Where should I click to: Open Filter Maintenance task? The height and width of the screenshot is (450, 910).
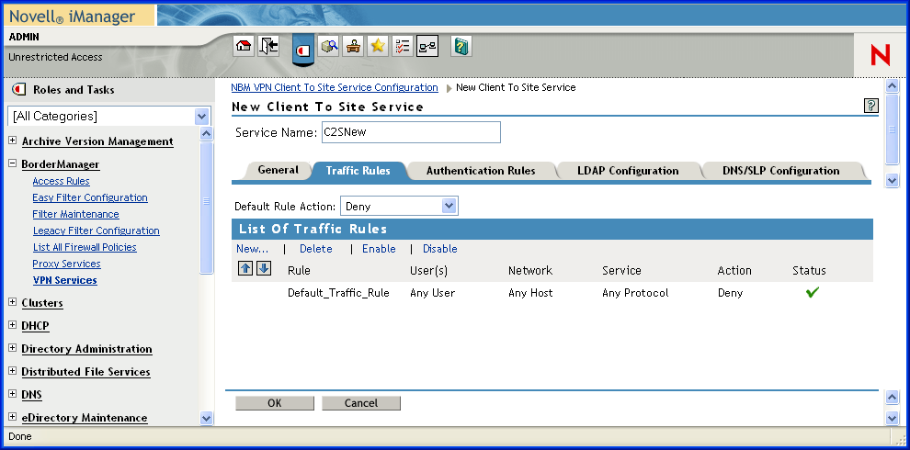(75, 214)
